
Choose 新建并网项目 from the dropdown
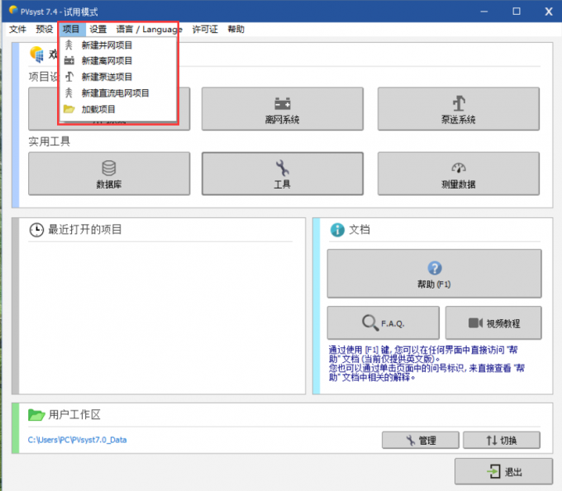(x=118, y=45)
